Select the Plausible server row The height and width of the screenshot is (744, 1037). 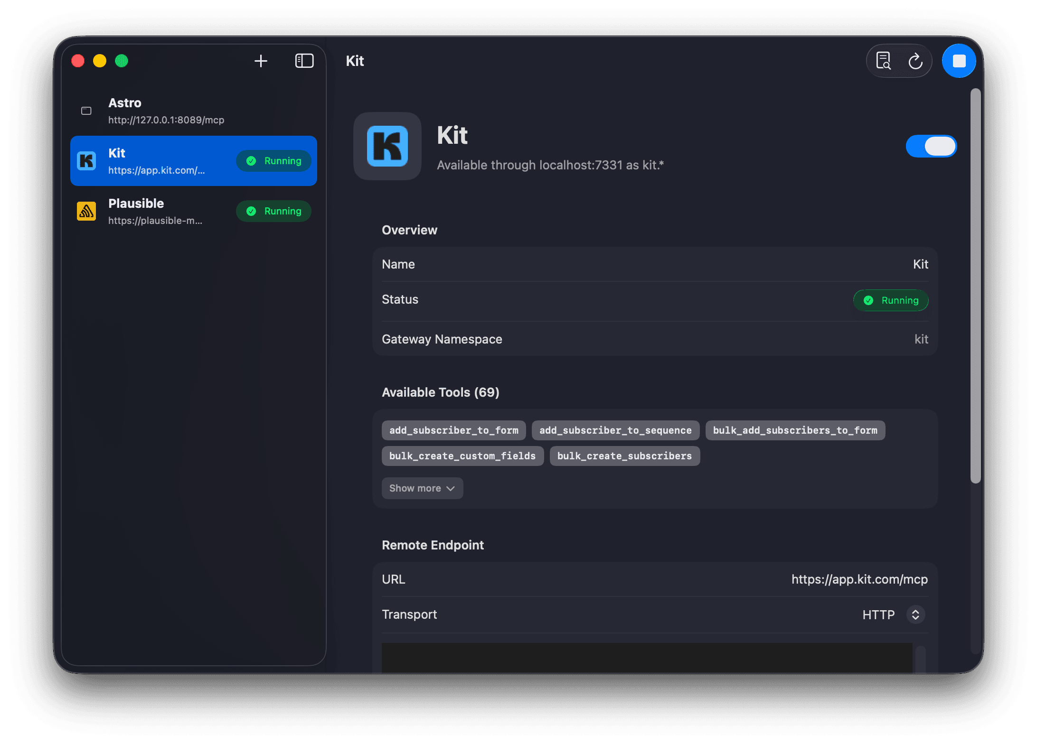pyautogui.click(x=194, y=211)
